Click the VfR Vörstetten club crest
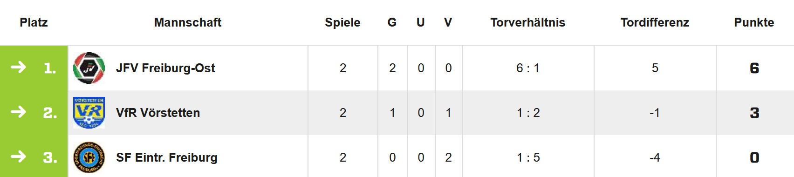This screenshot has height=177, width=794. click(89, 113)
